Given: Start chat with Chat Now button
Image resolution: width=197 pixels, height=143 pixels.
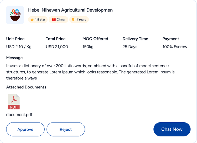Looking at the screenshot, I should pyautogui.click(x=172, y=129).
